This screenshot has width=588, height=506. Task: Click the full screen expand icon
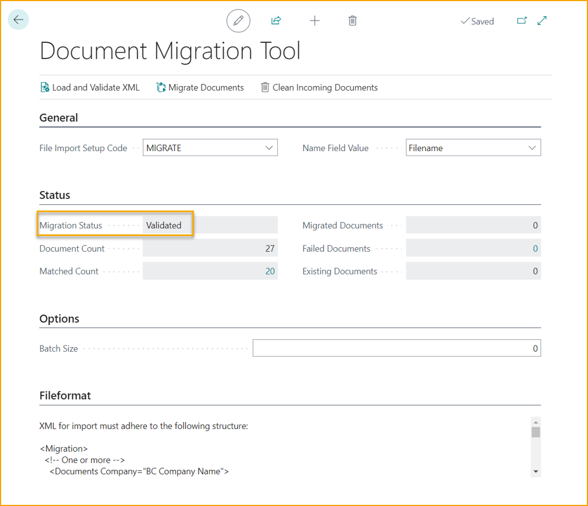point(541,19)
